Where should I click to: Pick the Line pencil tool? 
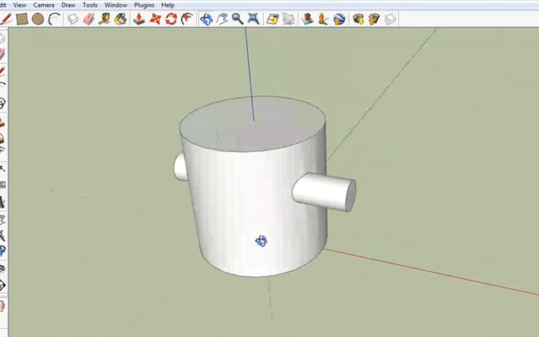tap(8, 18)
